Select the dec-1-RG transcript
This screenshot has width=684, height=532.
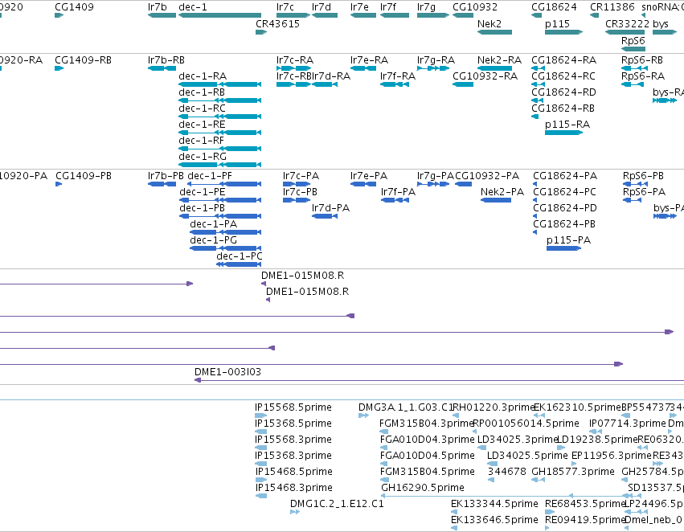click(x=220, y=165)
